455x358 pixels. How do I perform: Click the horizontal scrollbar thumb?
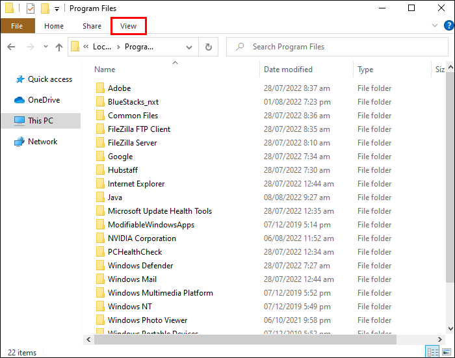[245, 339]
